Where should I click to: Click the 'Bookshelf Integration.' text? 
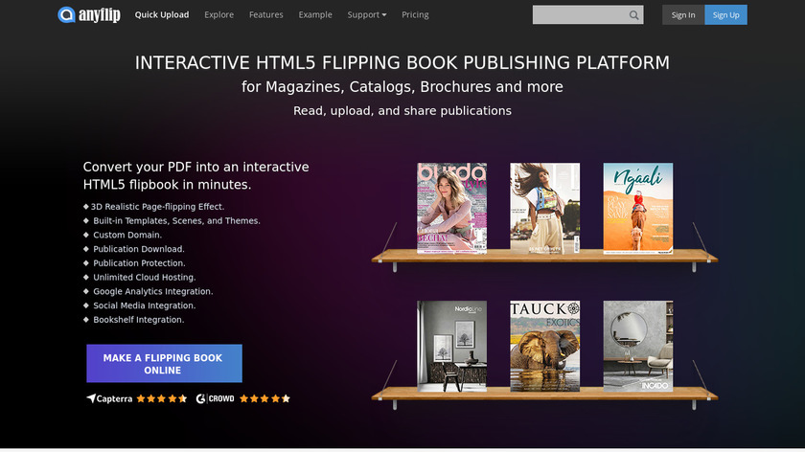tap(139, 320)
